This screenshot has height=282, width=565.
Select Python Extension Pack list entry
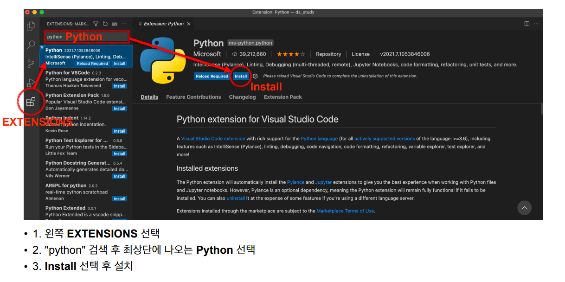[x=86, y=101]
